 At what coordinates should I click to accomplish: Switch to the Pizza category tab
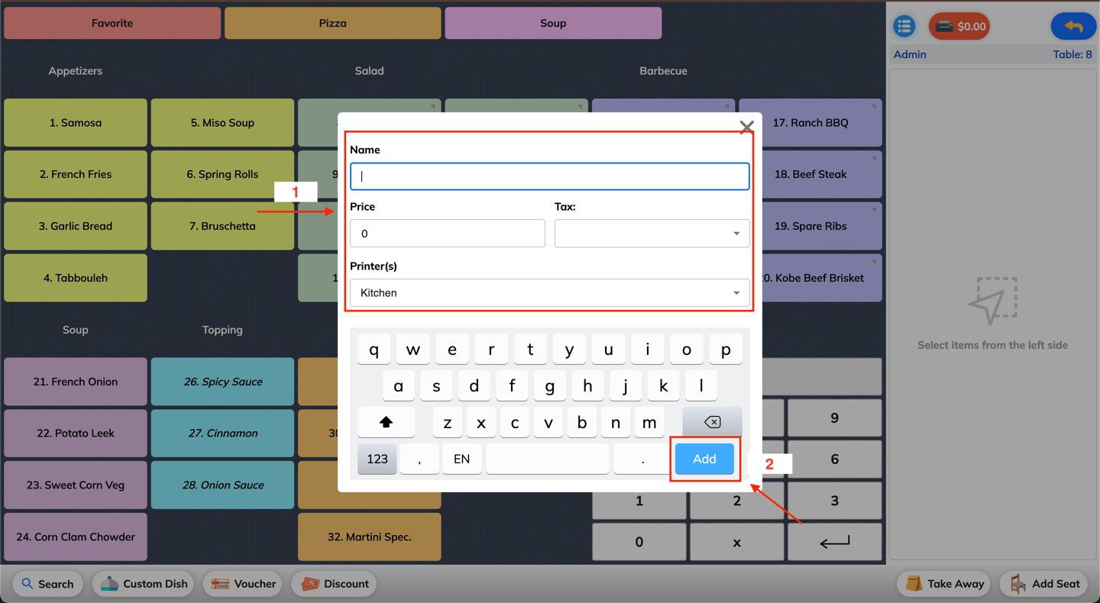point(332,24)
